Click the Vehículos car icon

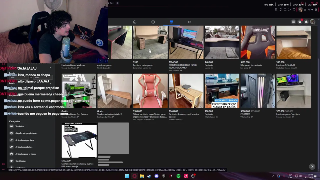coord(11,126)
